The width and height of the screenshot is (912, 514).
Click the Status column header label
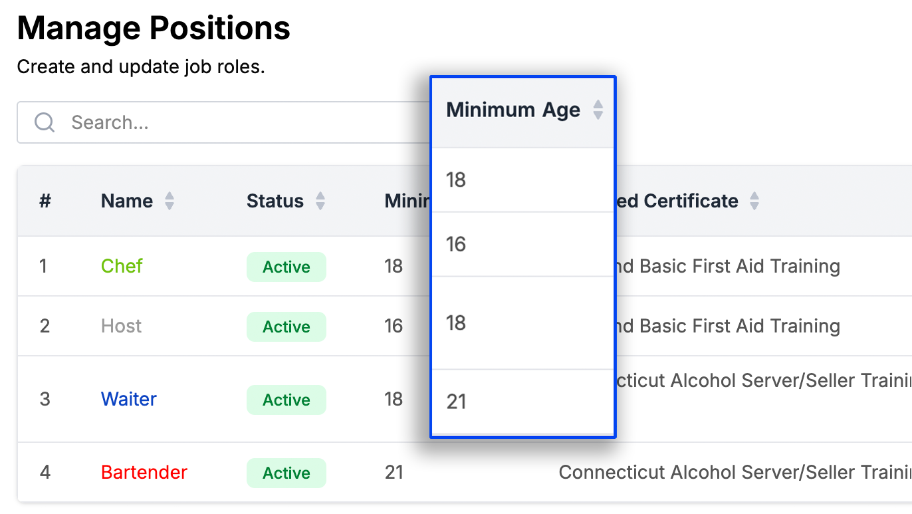coord(275,201)
